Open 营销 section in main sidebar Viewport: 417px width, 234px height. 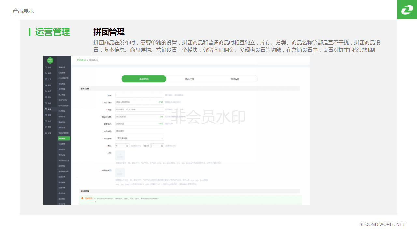point(48,109)
